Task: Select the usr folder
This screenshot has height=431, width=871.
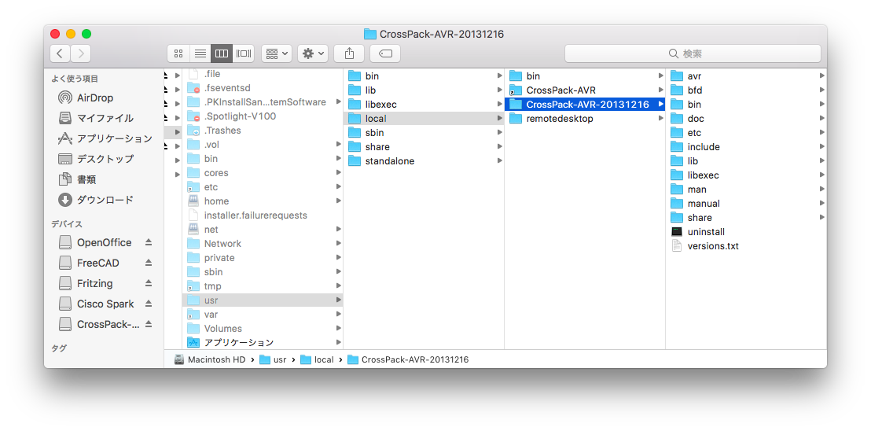Action: point(263,300)
